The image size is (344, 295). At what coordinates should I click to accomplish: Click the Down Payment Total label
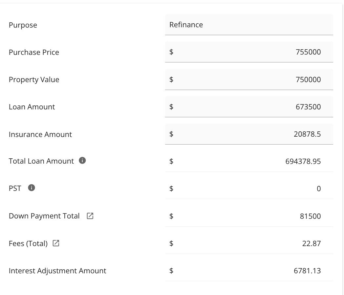(44, 216)
